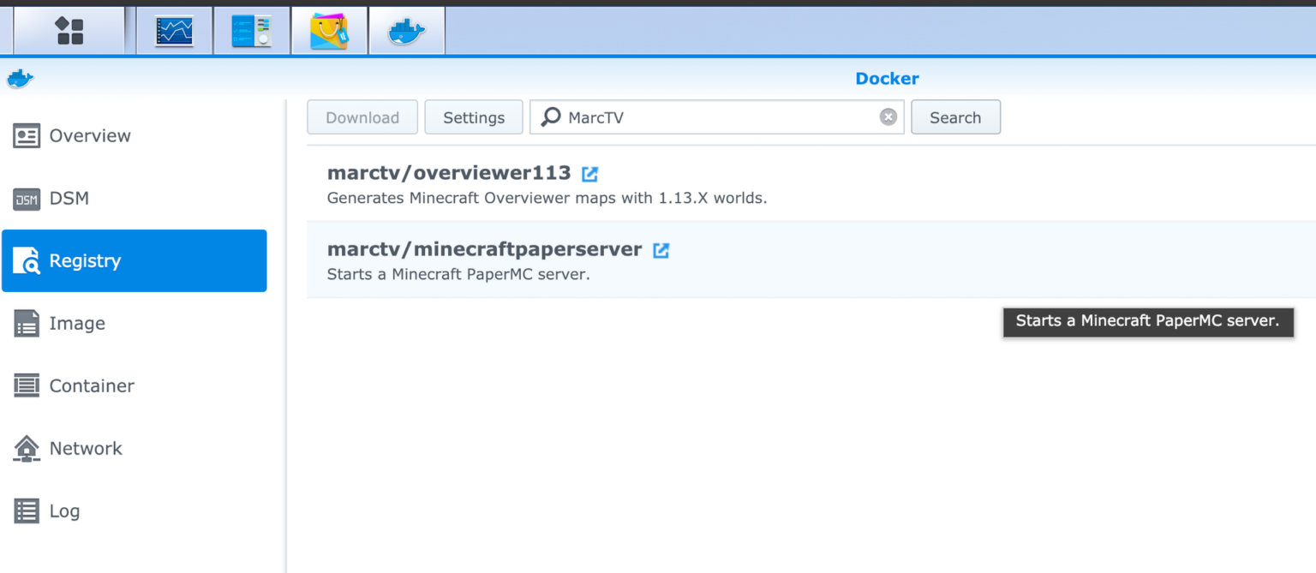This screenshot has height=573, width=1316.
Task: Open Docker from the taskbar
Action: pos(406,29)
